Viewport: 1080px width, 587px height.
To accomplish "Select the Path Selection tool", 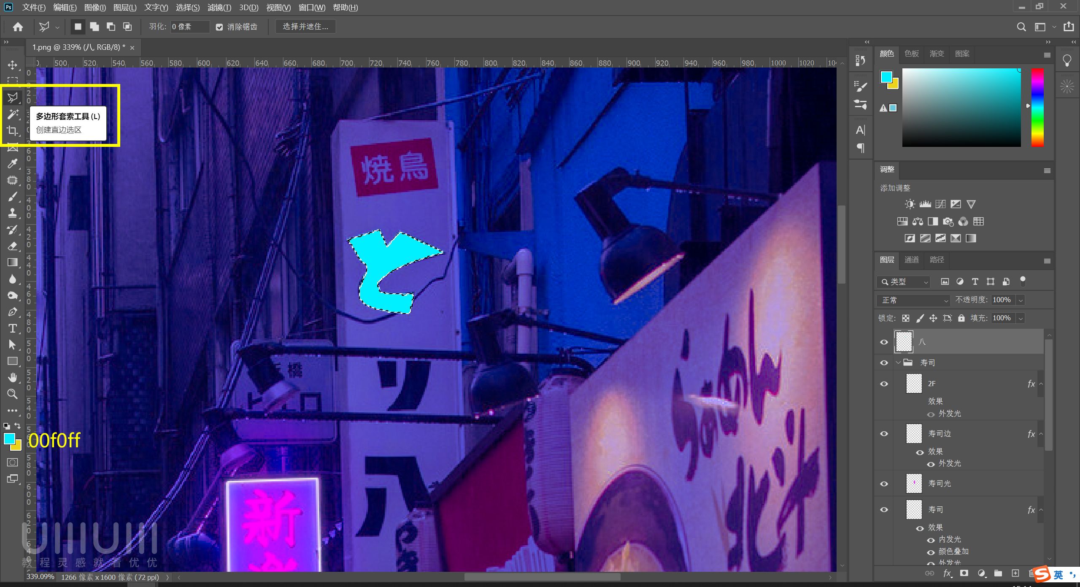I will click(x=13, y=345).
